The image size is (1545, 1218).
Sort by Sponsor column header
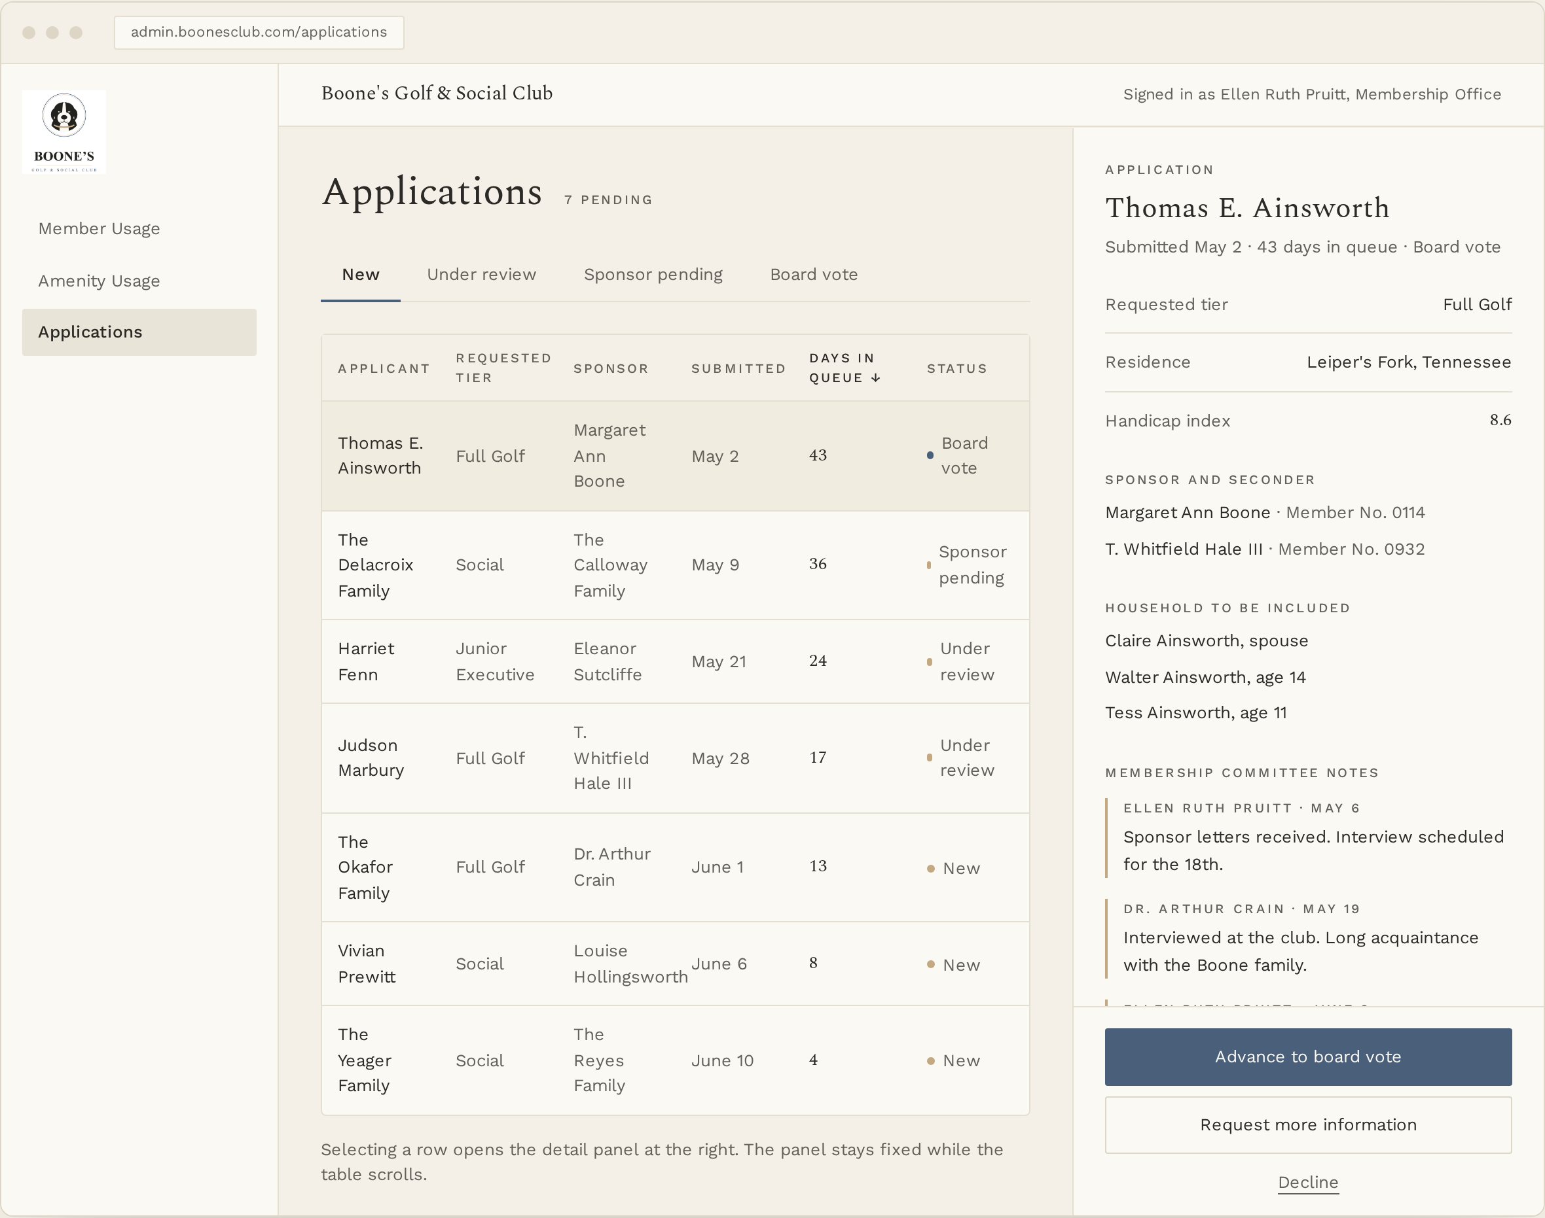[x=611, y=369]
